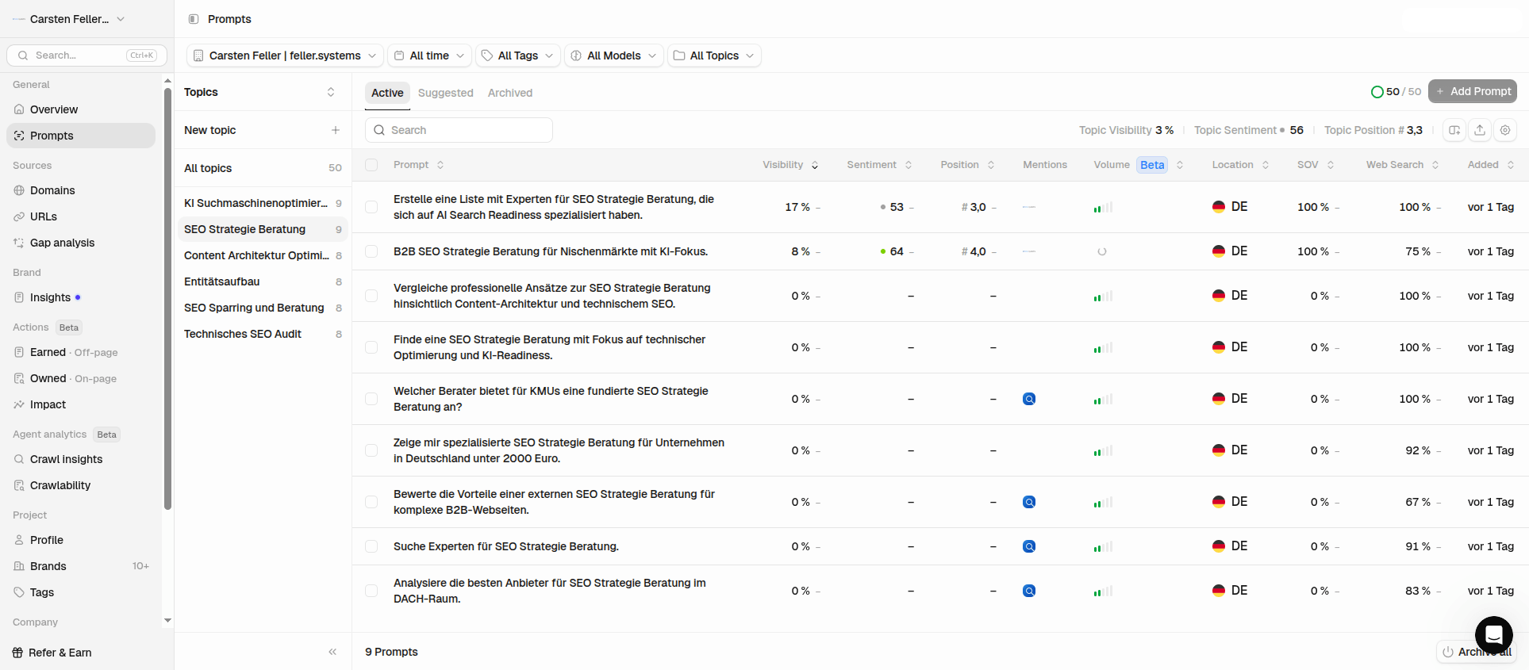Viewport: 1529px width, 670px height.
Task: Sort table by Position column
Action: coord(967,165)
